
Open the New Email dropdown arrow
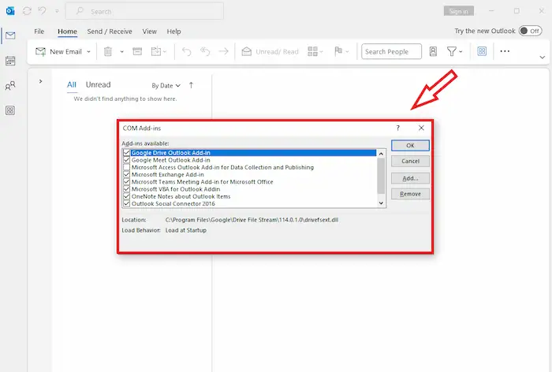click(x=88, y=52)
